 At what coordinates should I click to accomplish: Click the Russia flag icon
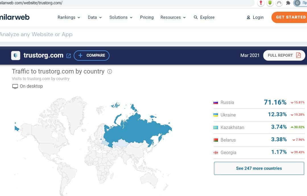(216, 103)
